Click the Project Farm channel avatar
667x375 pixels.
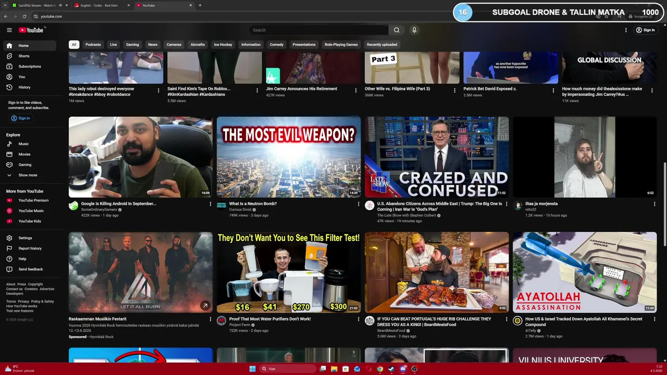pos(221,321)
